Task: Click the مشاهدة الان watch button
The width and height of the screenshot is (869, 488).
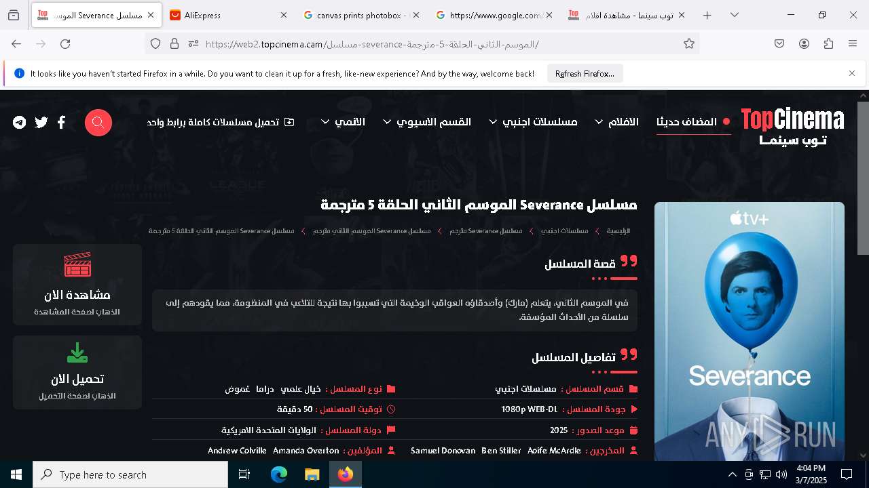Action: point(77,285)
